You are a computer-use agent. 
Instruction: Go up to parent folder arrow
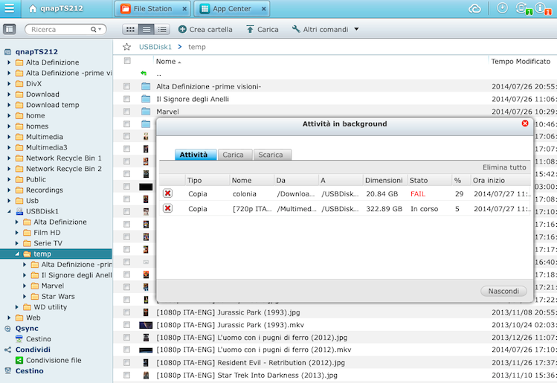[x=144, y=74]
